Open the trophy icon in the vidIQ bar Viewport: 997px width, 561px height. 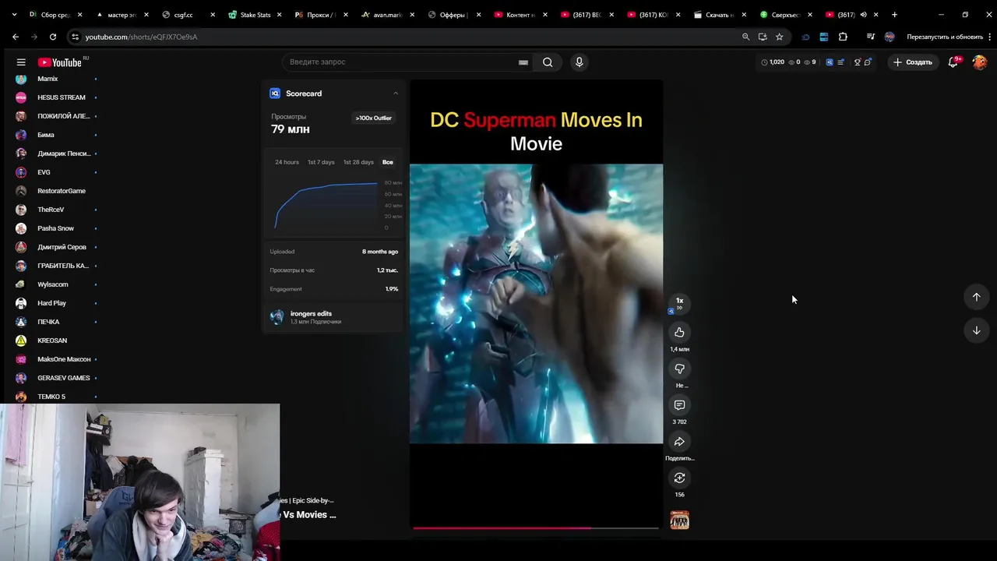tap(858, 62)
